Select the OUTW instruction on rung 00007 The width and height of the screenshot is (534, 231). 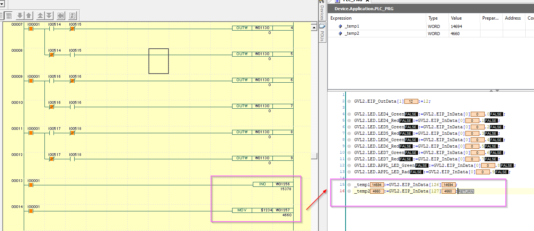pos(263,28)
